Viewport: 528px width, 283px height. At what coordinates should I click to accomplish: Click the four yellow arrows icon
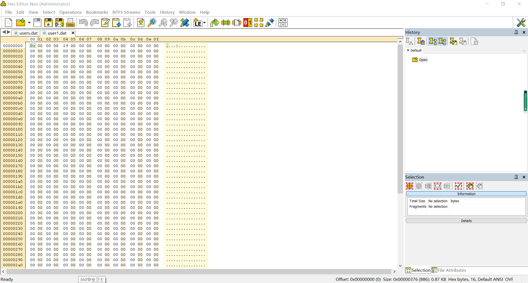[x=259, y=23]
